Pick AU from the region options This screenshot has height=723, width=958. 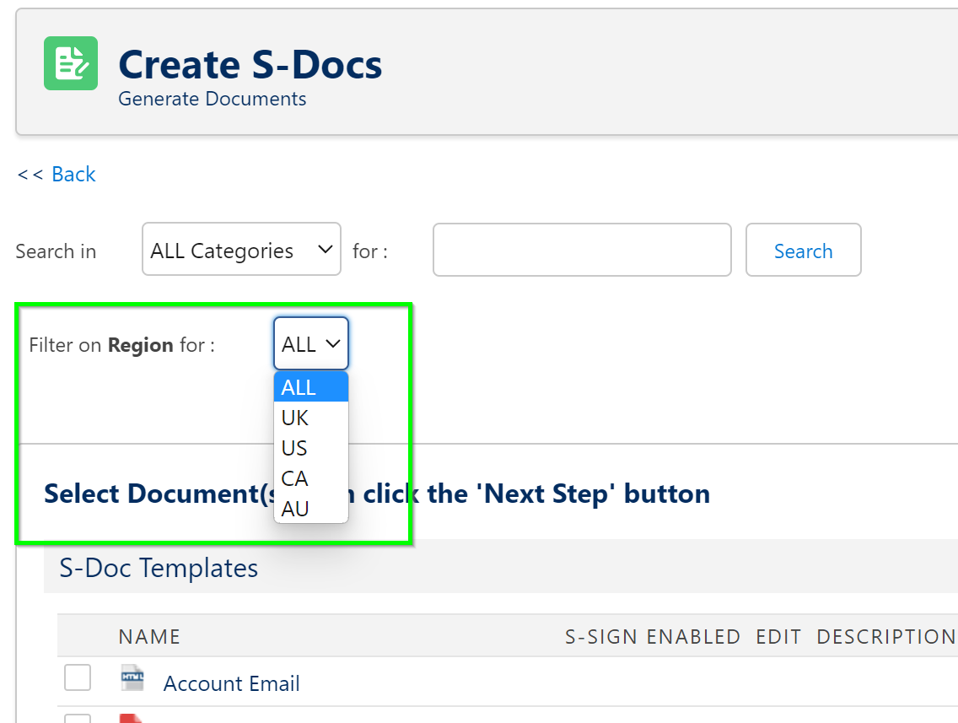coord(311,509)
